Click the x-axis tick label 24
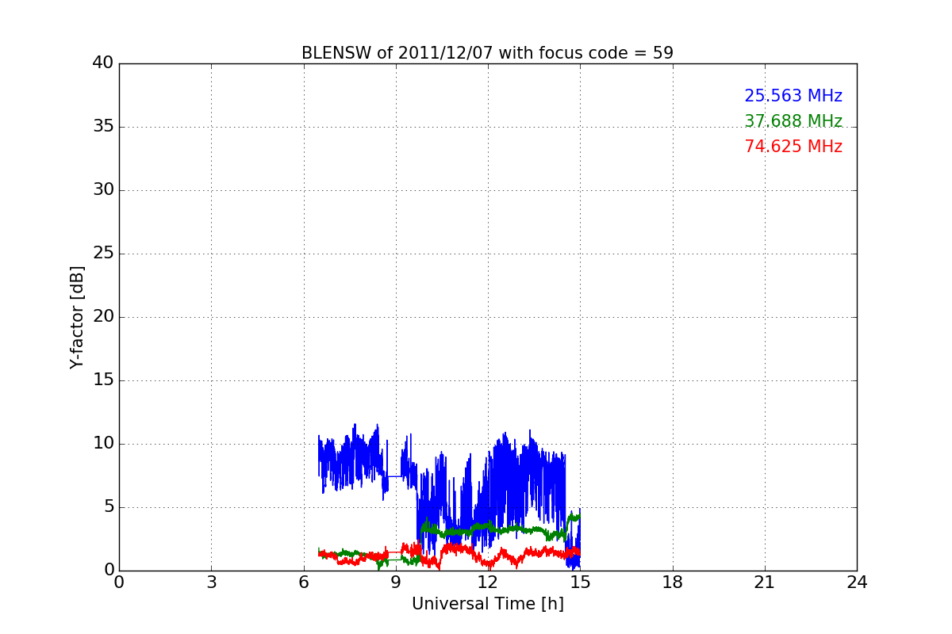The height and width of the screenshot is (634, 952). tap(857, 582)
